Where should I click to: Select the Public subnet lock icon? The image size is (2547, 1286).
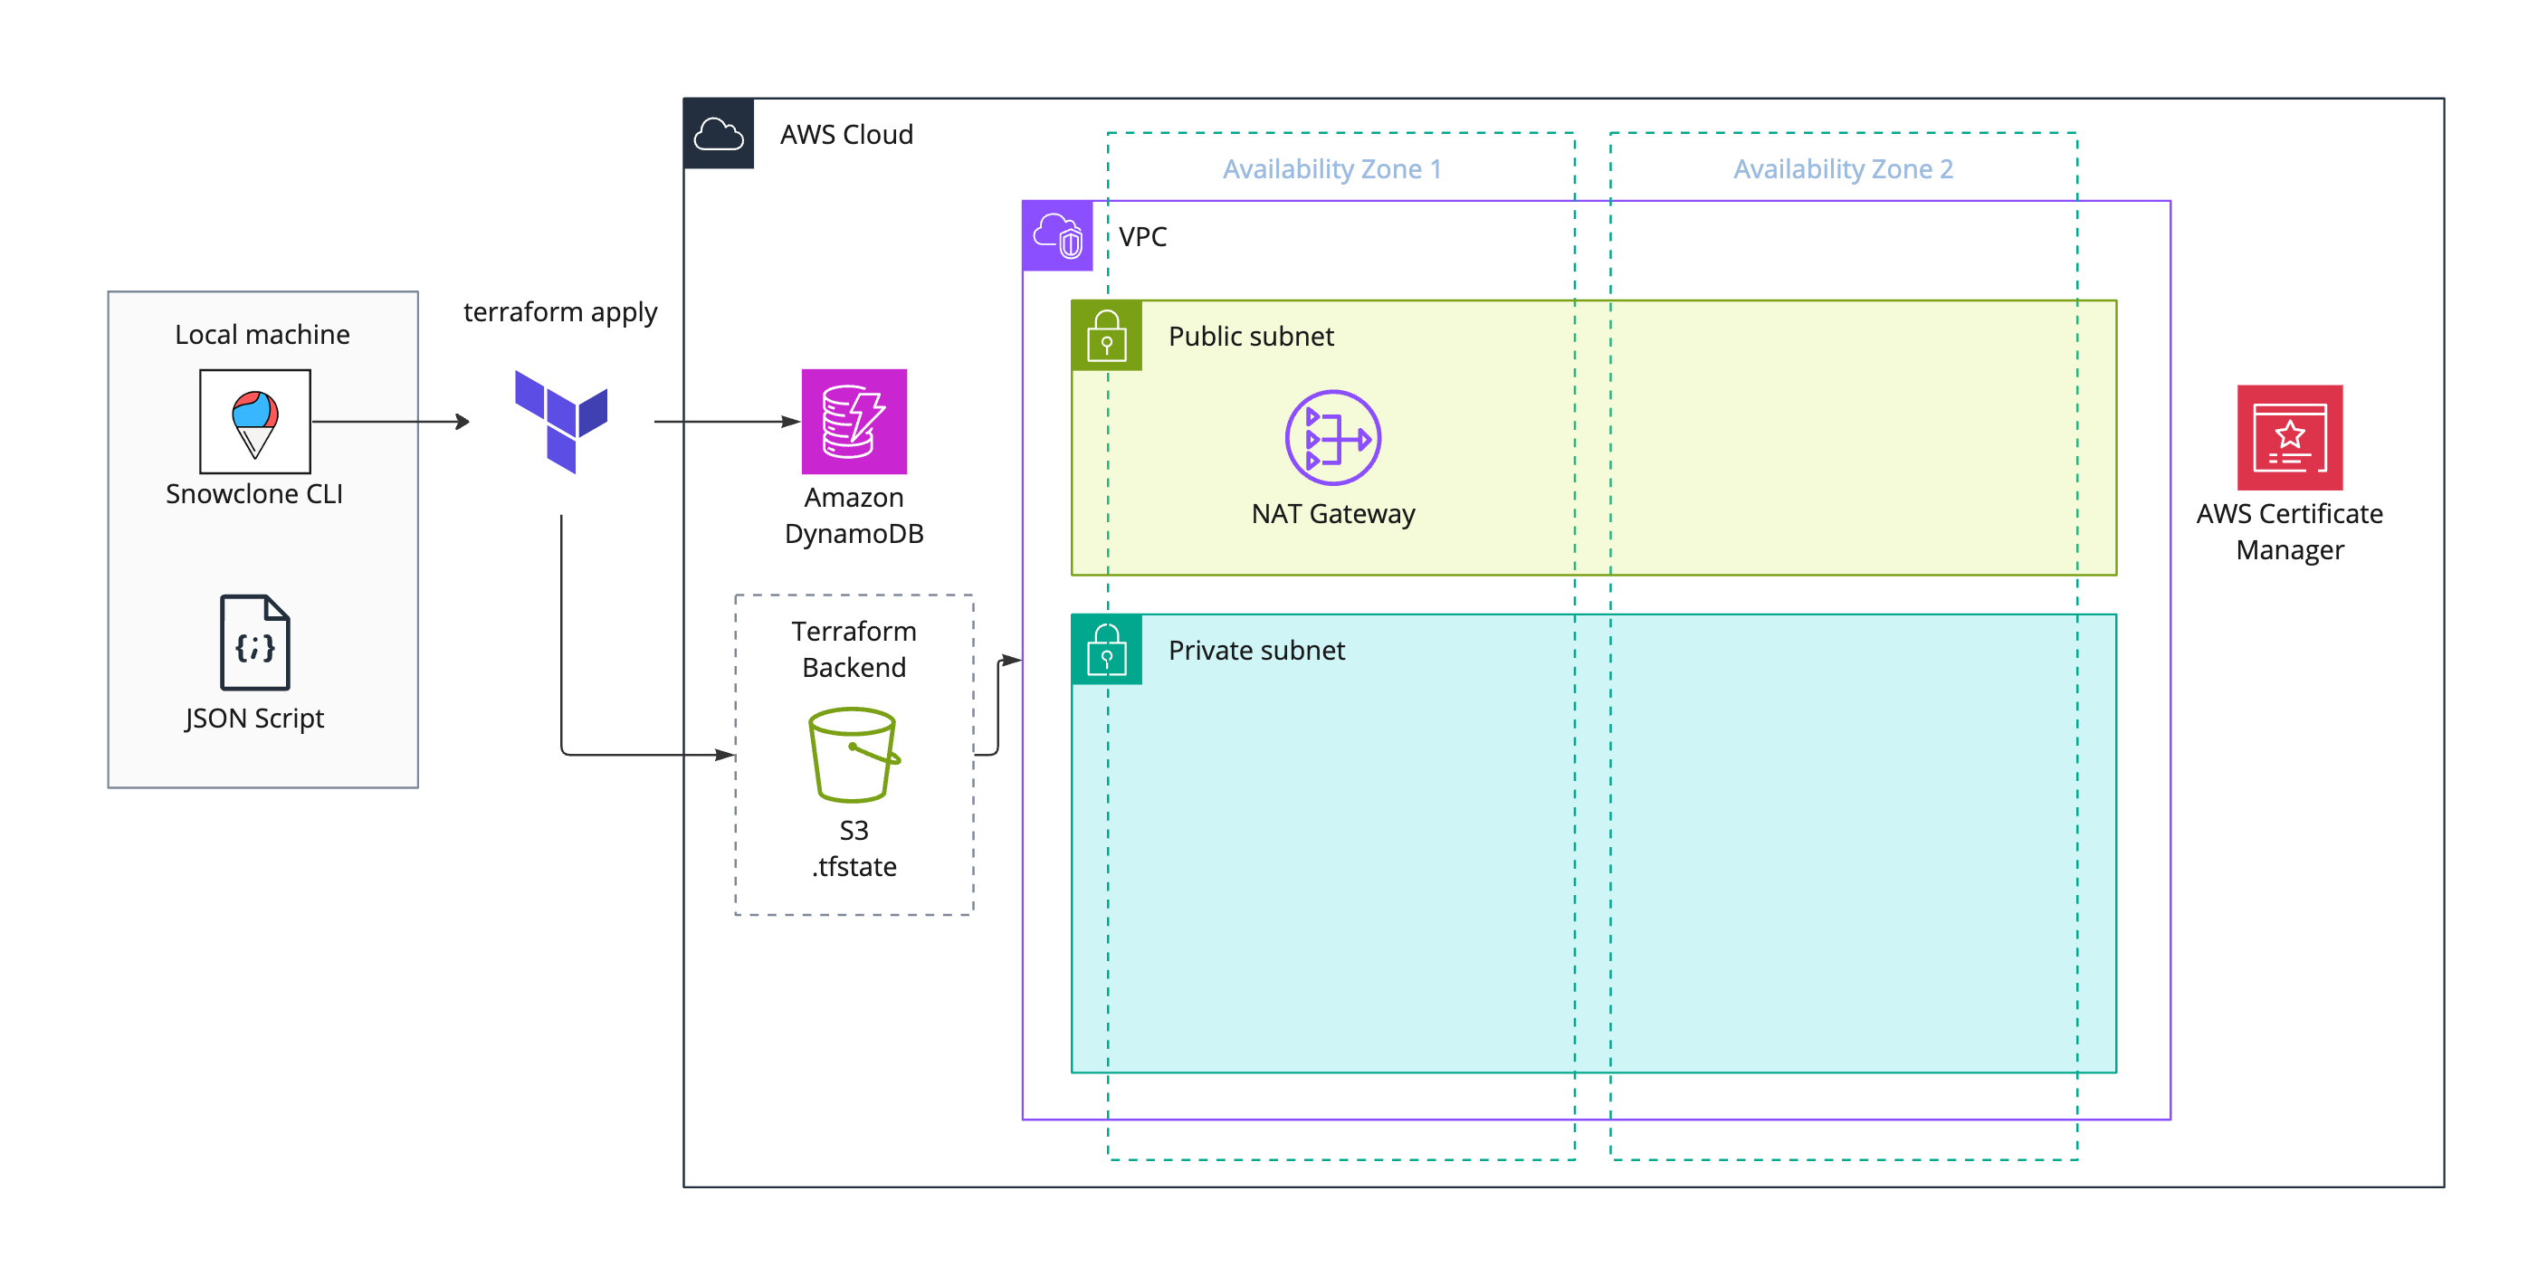(1107, 336)
